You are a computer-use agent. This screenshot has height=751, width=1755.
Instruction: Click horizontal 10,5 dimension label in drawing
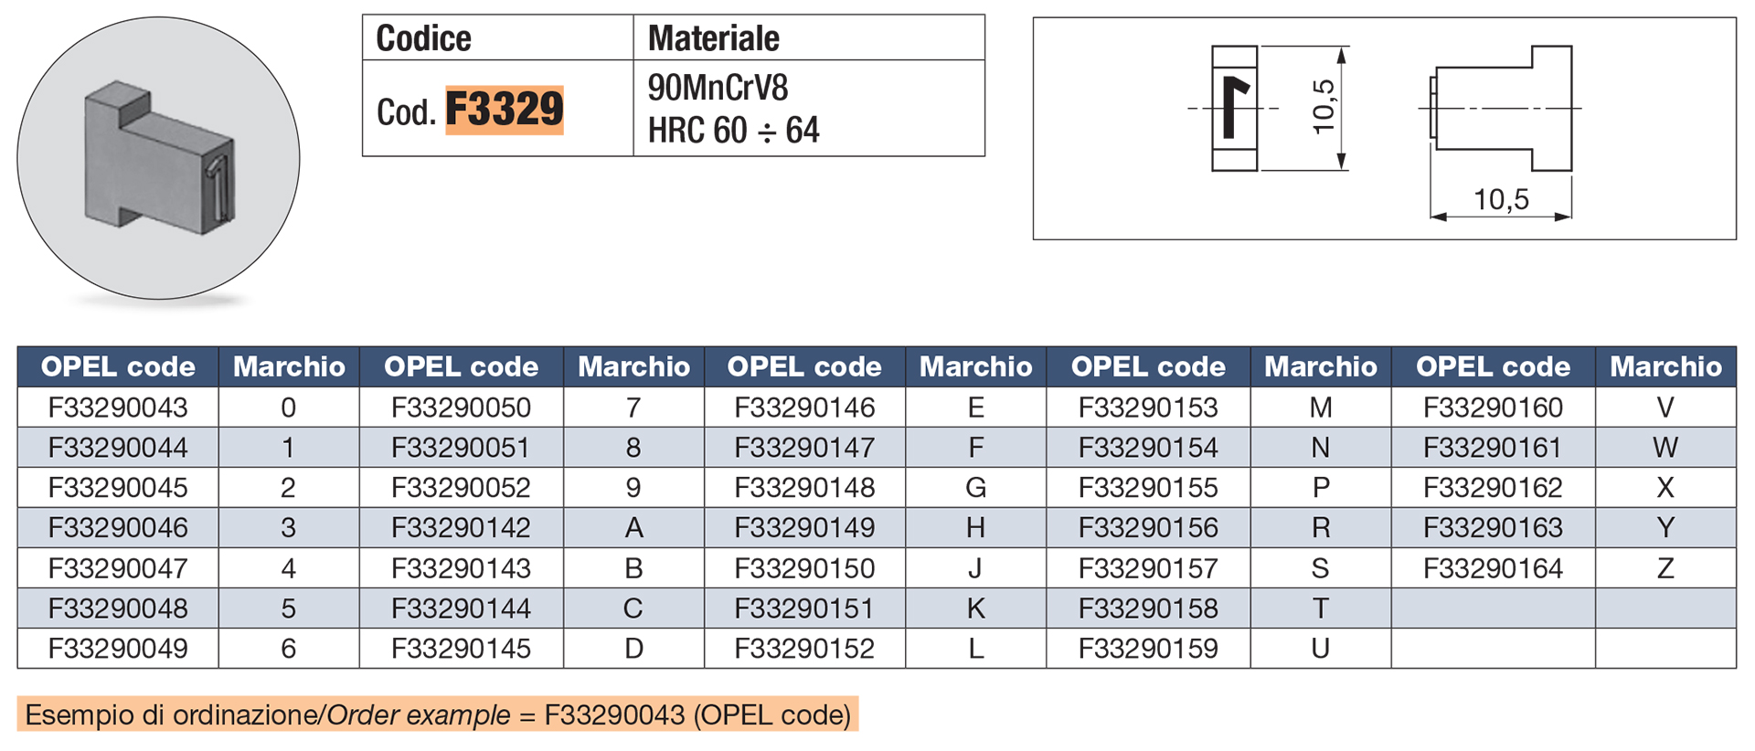pyautogui.click(x=1501, y=199)
